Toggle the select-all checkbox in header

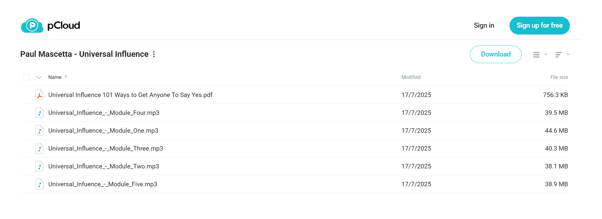pos(26,77)
